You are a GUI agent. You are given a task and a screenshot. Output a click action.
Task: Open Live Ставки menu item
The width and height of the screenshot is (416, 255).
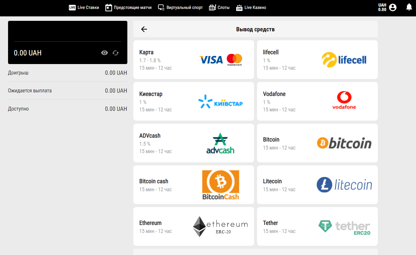[x=84, y=8]
